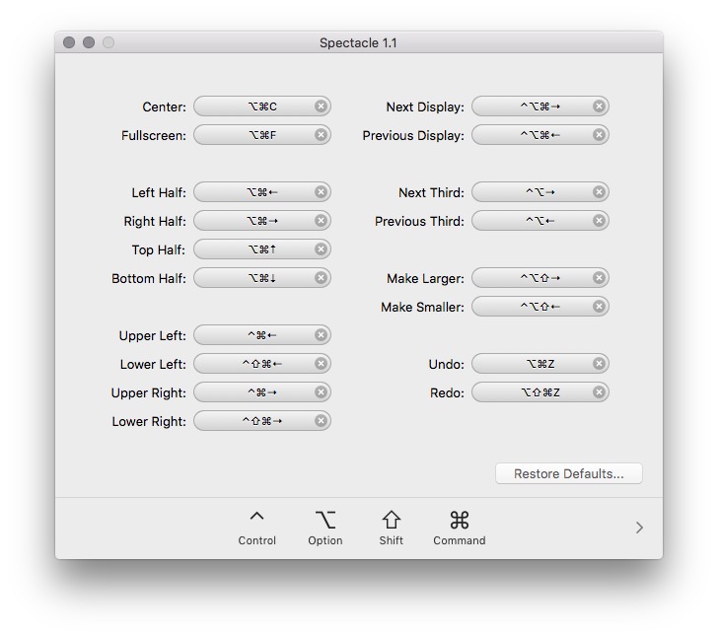The image size is (718, 638).
Task: Click the Command key symbol in legend
Action: click(459, 519)
